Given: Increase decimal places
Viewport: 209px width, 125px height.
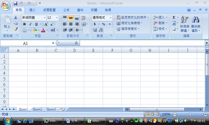Looking at the screenshot, I should point(95,30).
